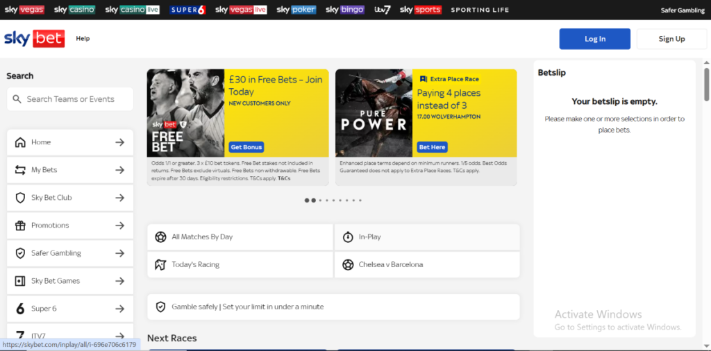711x351 pixels.
Task: Open the Sky Sports logo link
Action: (421, 10)
